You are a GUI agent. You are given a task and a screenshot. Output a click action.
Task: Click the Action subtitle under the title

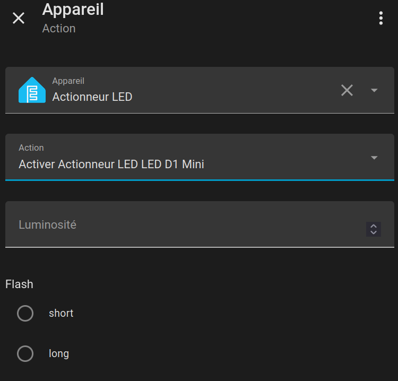[59, 28]
